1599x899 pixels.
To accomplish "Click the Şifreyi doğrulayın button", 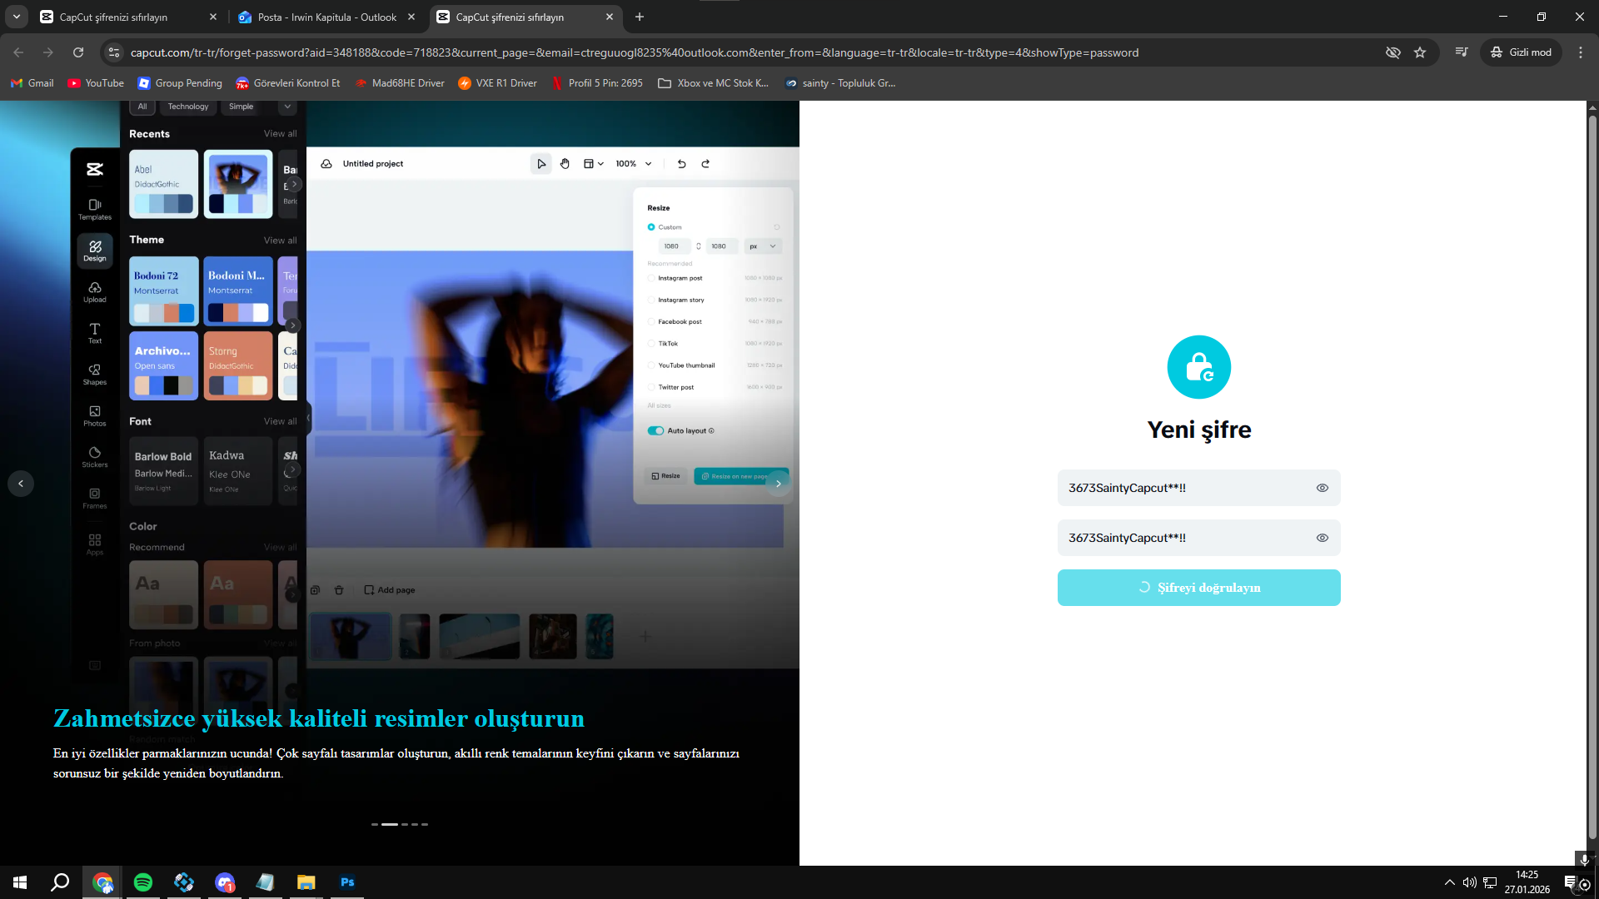I will click(1198, 588).
